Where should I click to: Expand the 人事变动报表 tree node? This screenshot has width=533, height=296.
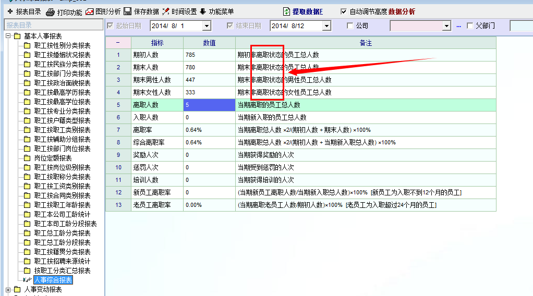[x=8, y=289]
